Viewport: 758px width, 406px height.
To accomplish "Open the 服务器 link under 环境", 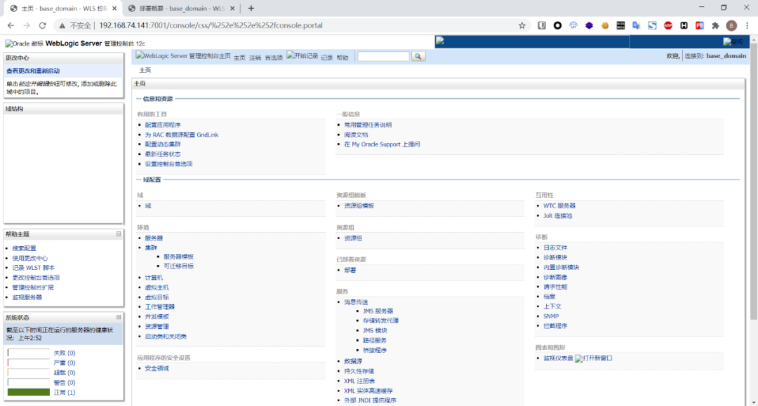I will point(154,238).
